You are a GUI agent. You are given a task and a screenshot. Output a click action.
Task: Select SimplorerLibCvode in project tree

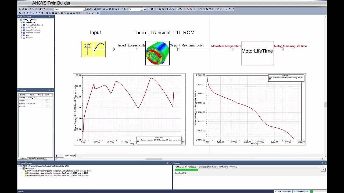pyautogui.click(x=33, y=32)
